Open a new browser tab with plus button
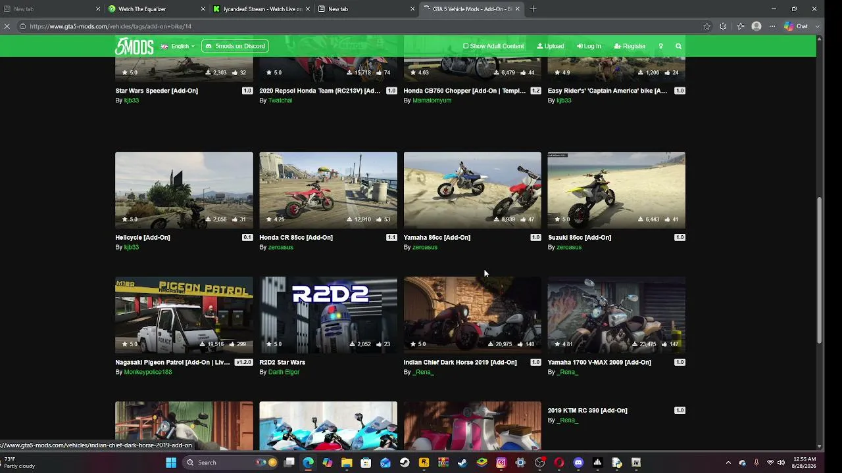The image size is (842, 473). 533,9
